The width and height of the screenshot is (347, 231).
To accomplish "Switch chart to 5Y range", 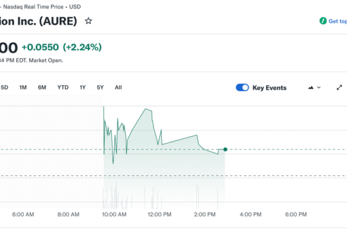I will coord(100,88).
